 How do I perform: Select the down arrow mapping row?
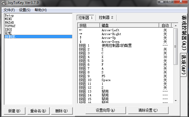[125, 42]
